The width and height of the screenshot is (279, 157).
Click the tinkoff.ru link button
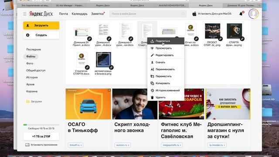[75, 145]
